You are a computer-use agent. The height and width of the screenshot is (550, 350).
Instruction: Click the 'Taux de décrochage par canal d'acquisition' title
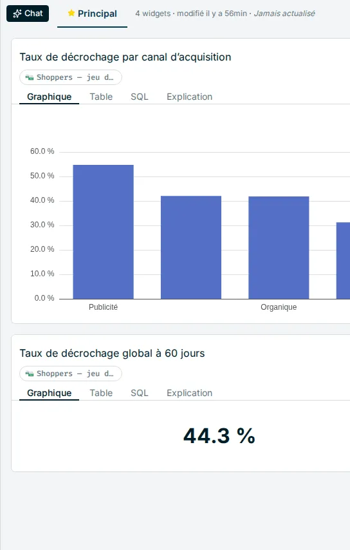tap(125, 57)
